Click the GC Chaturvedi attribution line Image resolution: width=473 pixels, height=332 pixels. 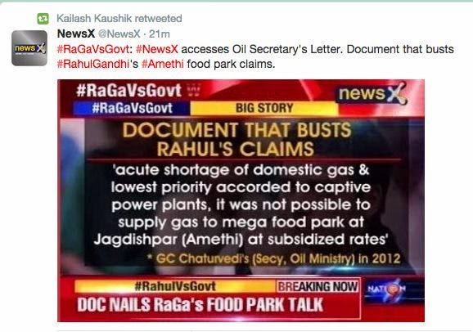tap(274, 258)
